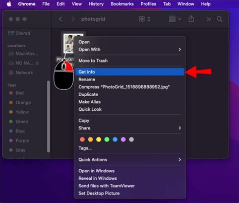Open the Bookmarks menu
This screenshot has width=239, height=203.
tap(122, 4)
